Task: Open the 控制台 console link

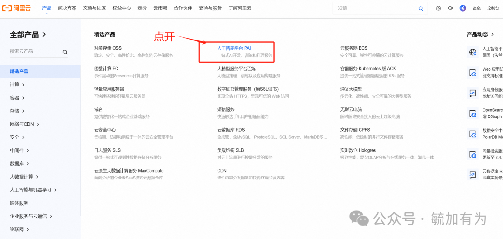Action: (493, 8)
